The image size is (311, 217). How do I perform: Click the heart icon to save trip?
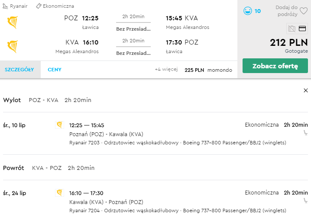point(304,11)
